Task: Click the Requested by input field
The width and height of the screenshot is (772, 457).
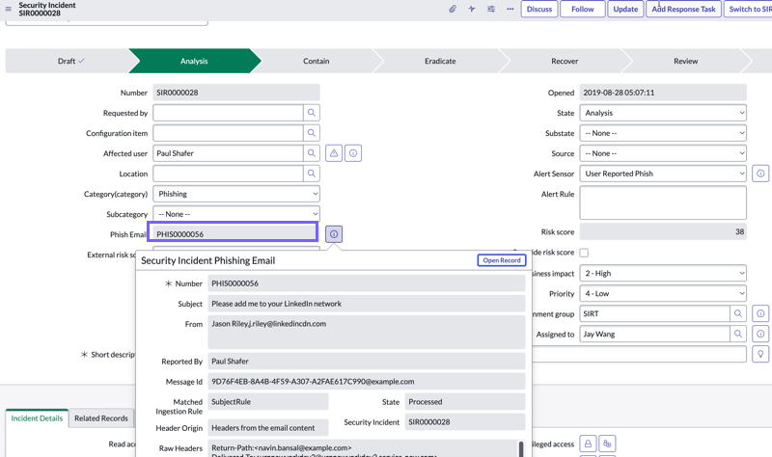Action: click(228, 113)
